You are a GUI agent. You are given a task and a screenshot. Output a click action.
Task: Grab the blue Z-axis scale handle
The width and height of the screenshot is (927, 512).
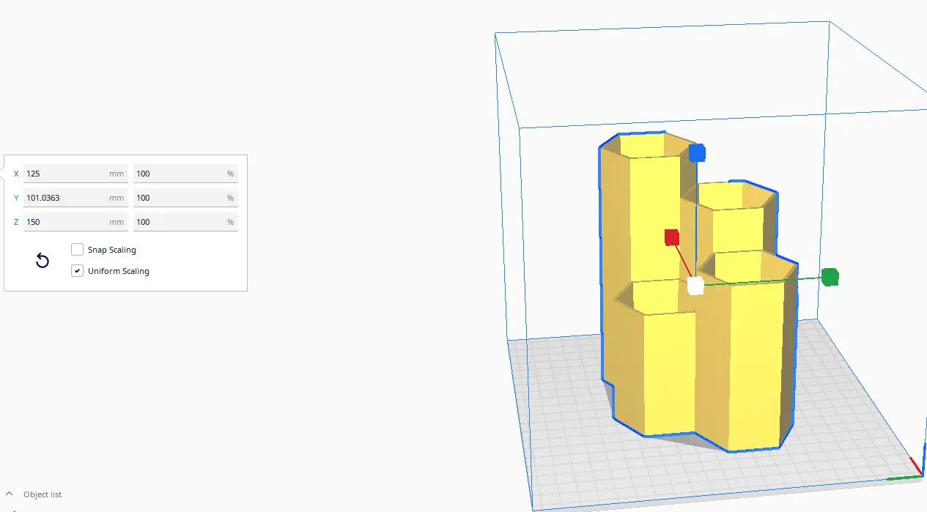[697, 153]
